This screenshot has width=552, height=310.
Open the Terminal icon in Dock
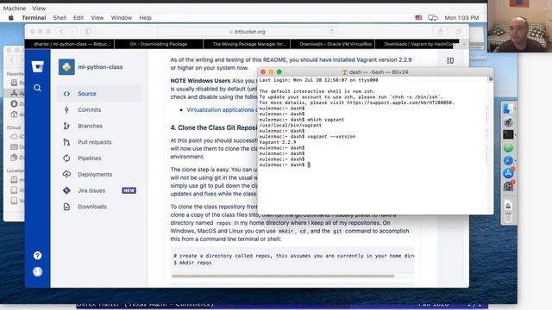point(508,134)
